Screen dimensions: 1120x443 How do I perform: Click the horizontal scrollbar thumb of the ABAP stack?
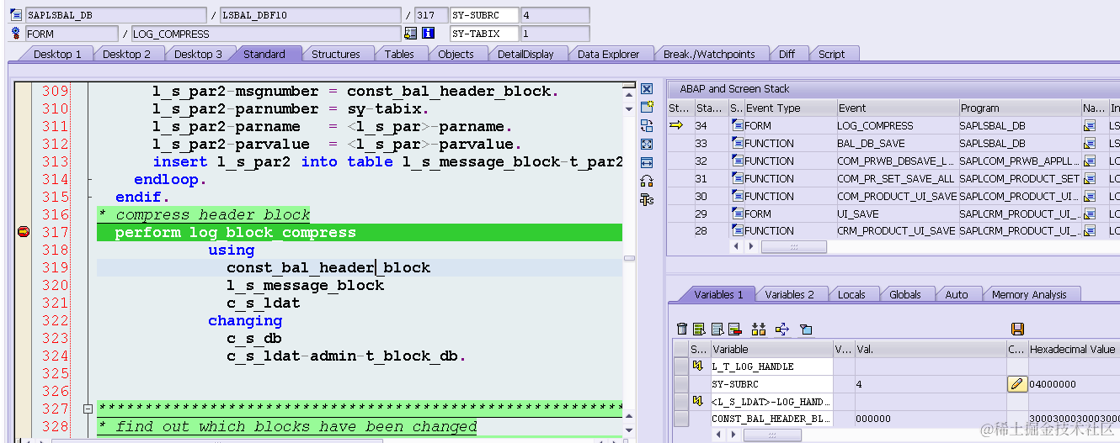click(x=793, y=247)
